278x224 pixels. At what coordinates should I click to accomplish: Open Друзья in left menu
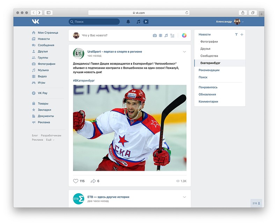click(x=40, y=51)
